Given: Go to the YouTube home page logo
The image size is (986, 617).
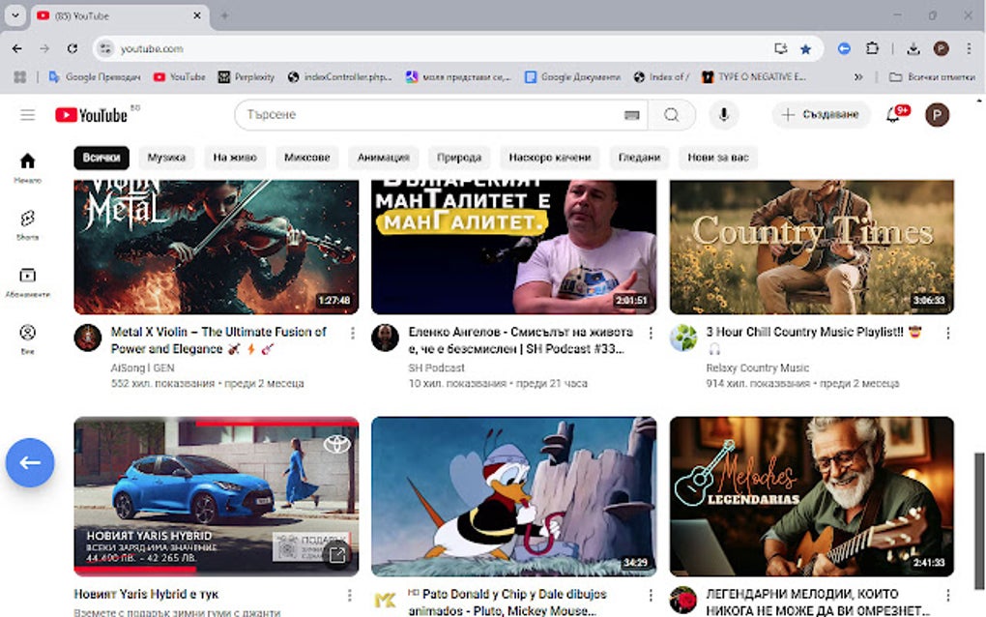Looking at the screenshot, I should pos(89,114).
